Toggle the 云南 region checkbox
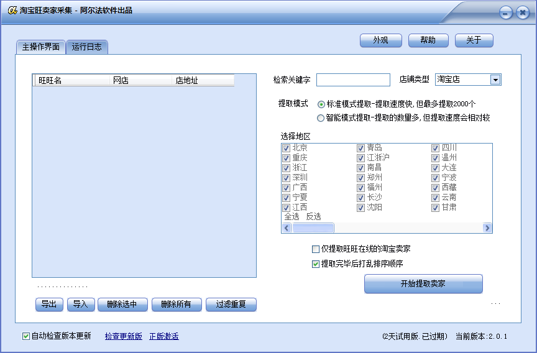Viewport: 537px width, 353px height. pyautogui.click(x=435, y=198)
